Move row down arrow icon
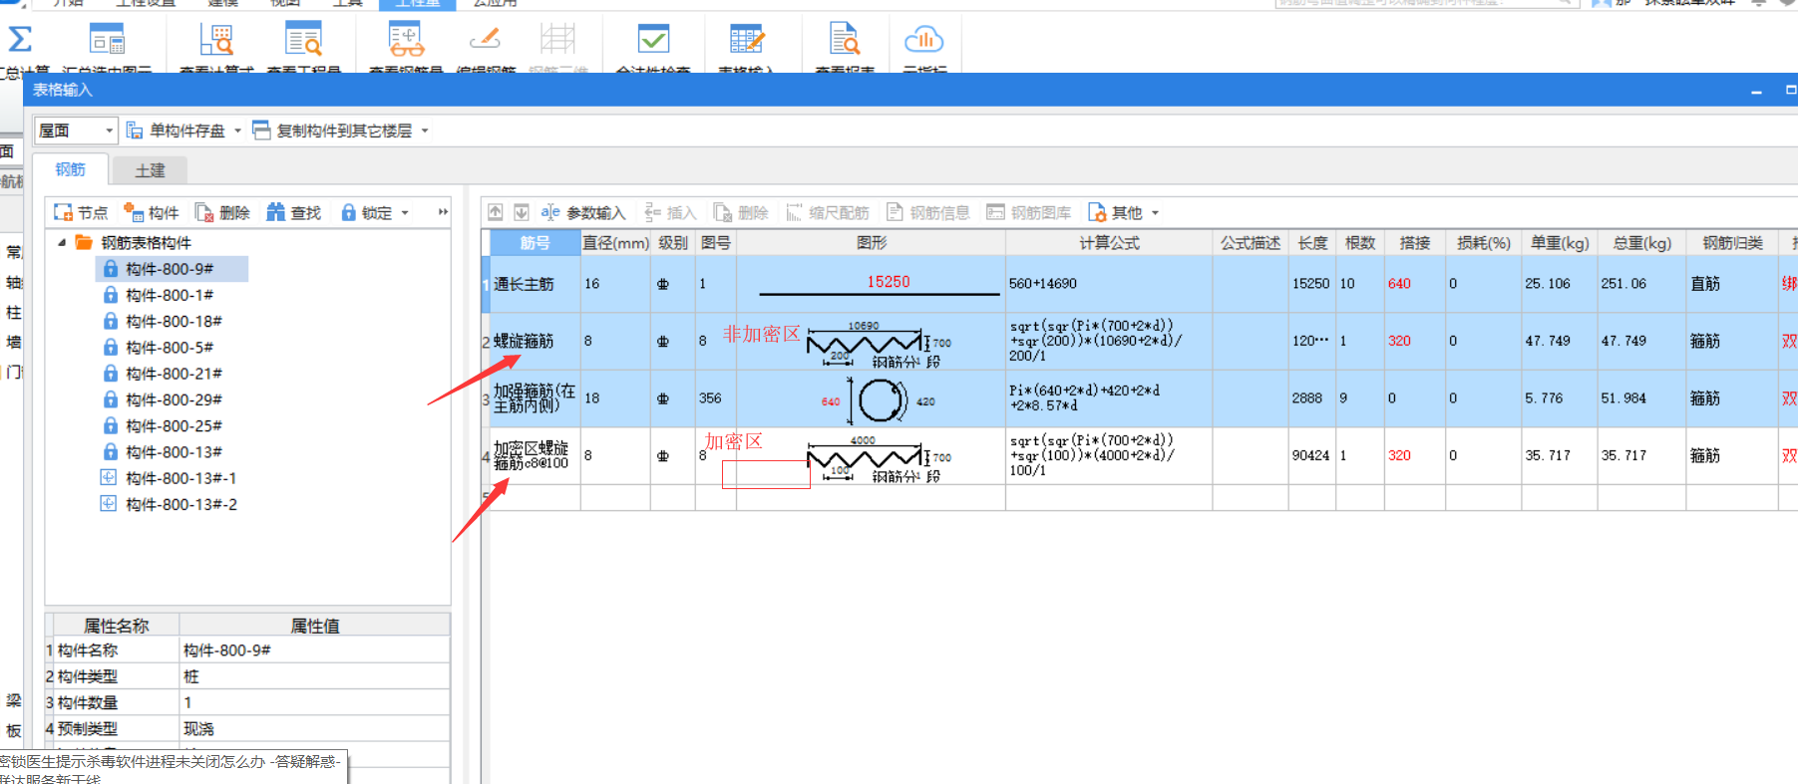Image resolution: width=1798 pixels, height=784 pixels. (522, 212)
